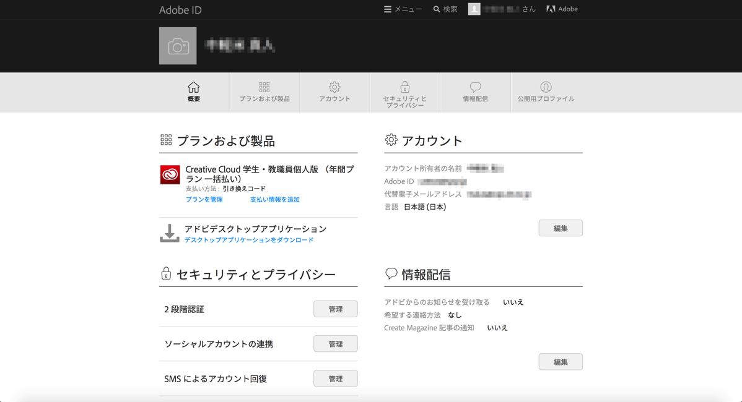This screenshot has width=742, height=402.
Task: Open the user avatar in header
Action: [474, 9]
